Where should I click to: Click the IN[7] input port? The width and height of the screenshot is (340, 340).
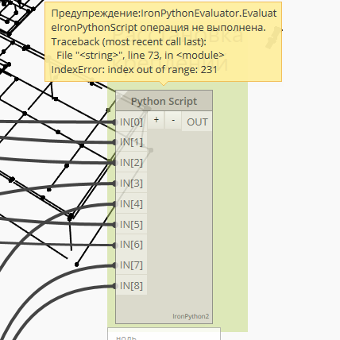[x=131, y=265]
